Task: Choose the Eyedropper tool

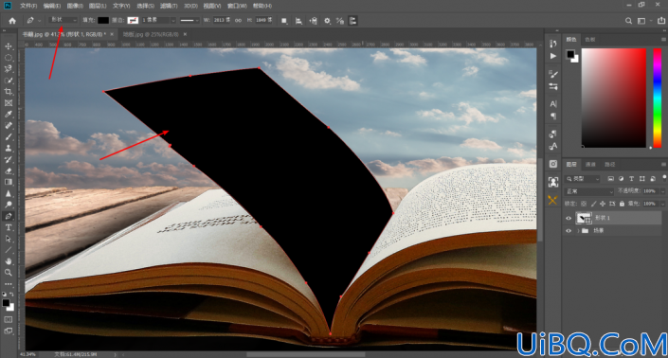Action: 9,114
